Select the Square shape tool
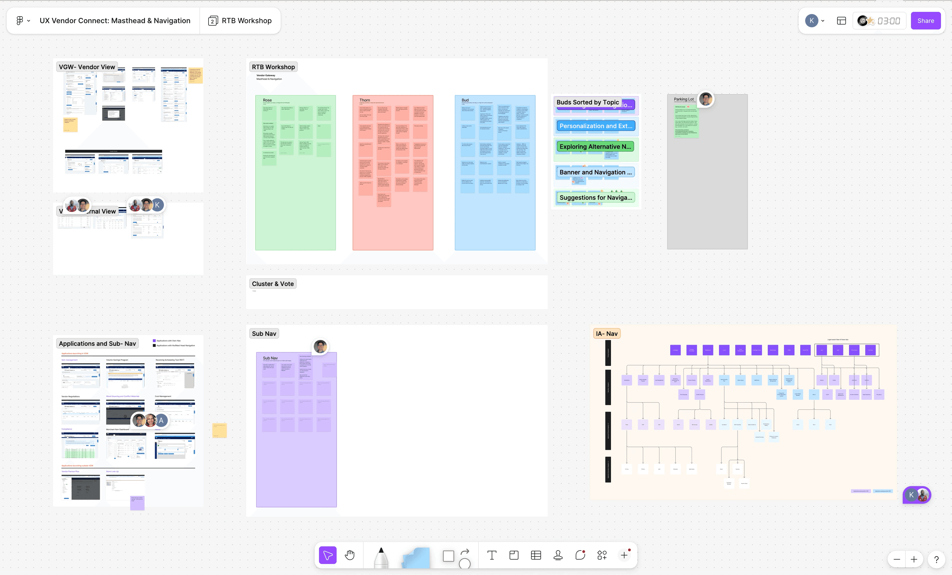 click(448, 556)
